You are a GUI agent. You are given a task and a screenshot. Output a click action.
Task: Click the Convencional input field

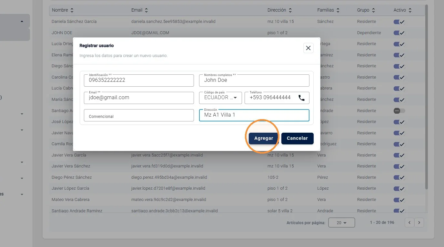[139, 115]
